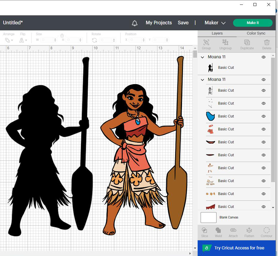Click the Flip icon in toolbar
This screenshot has width=278, height=256.
22,40
